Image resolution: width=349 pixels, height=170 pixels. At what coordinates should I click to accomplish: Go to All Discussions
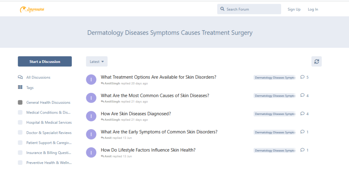38,78
